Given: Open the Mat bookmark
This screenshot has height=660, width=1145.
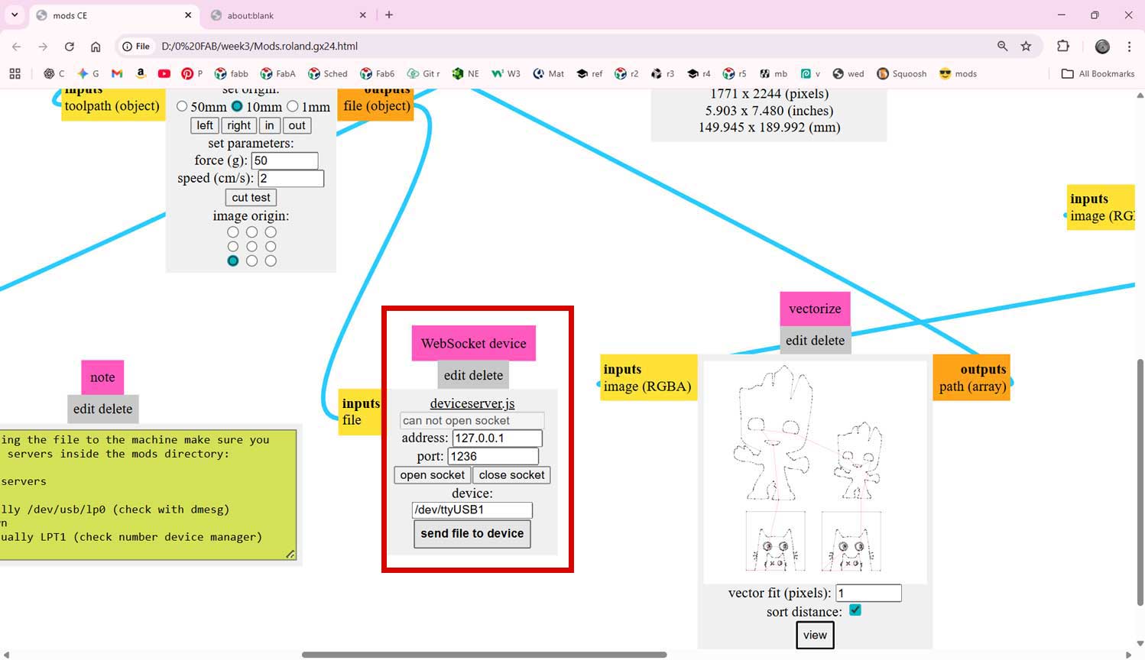Looking at the screenshot, I should [549, 74].
